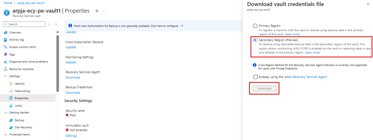
Task: Open Overview in the sidebar
Action: pyautogui.click(x=15, y=33)
